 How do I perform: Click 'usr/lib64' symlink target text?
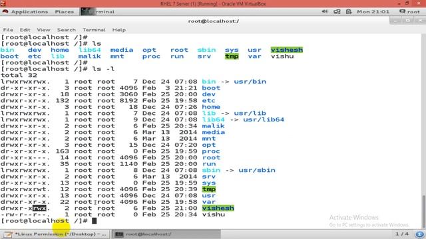coord(264,119)
